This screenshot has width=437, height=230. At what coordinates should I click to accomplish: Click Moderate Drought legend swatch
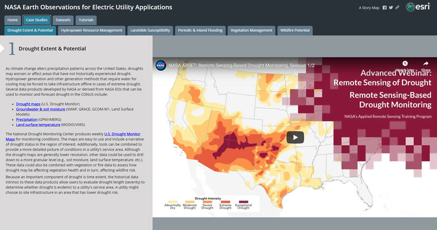pyautogui.click(x=190, y=202)
